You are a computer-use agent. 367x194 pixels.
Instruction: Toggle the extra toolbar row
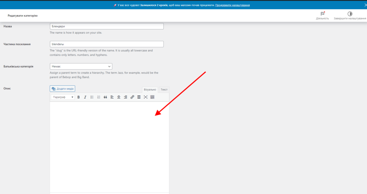tap(152, 97)
